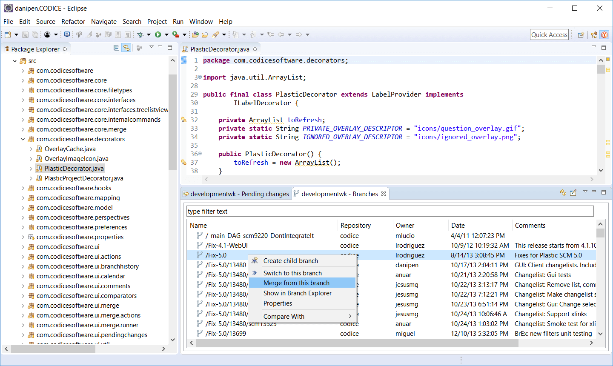
Task: Click the Open Task folder icon in the toolbar
Action: (x=205, y=34)
